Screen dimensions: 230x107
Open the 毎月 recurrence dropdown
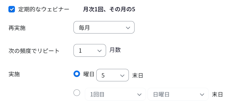(104, 27)
